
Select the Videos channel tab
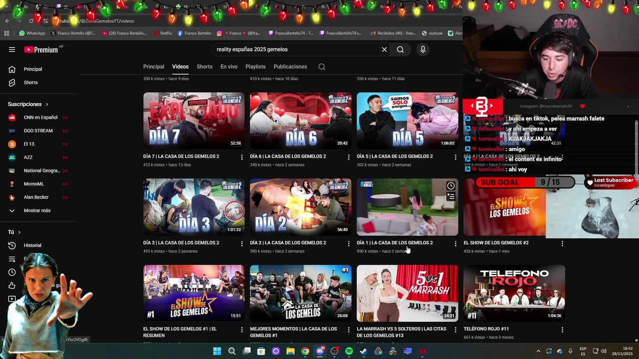click(x=180, y=67)
